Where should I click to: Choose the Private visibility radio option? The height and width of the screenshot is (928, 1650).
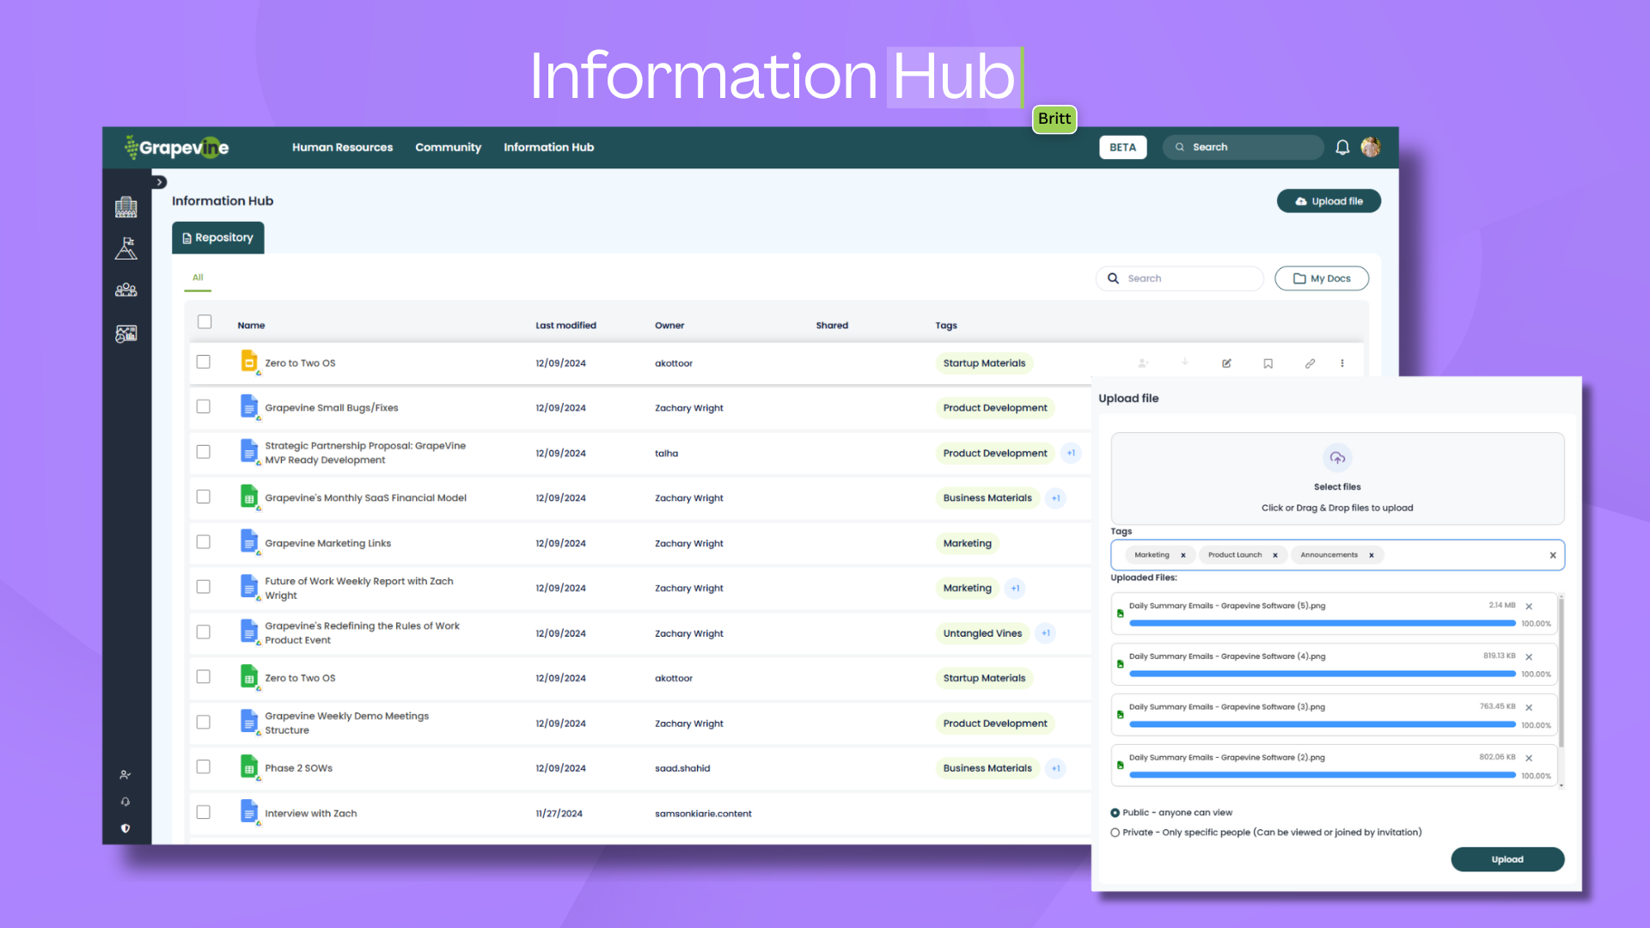pyautogui.click(x=1115, y=833)
